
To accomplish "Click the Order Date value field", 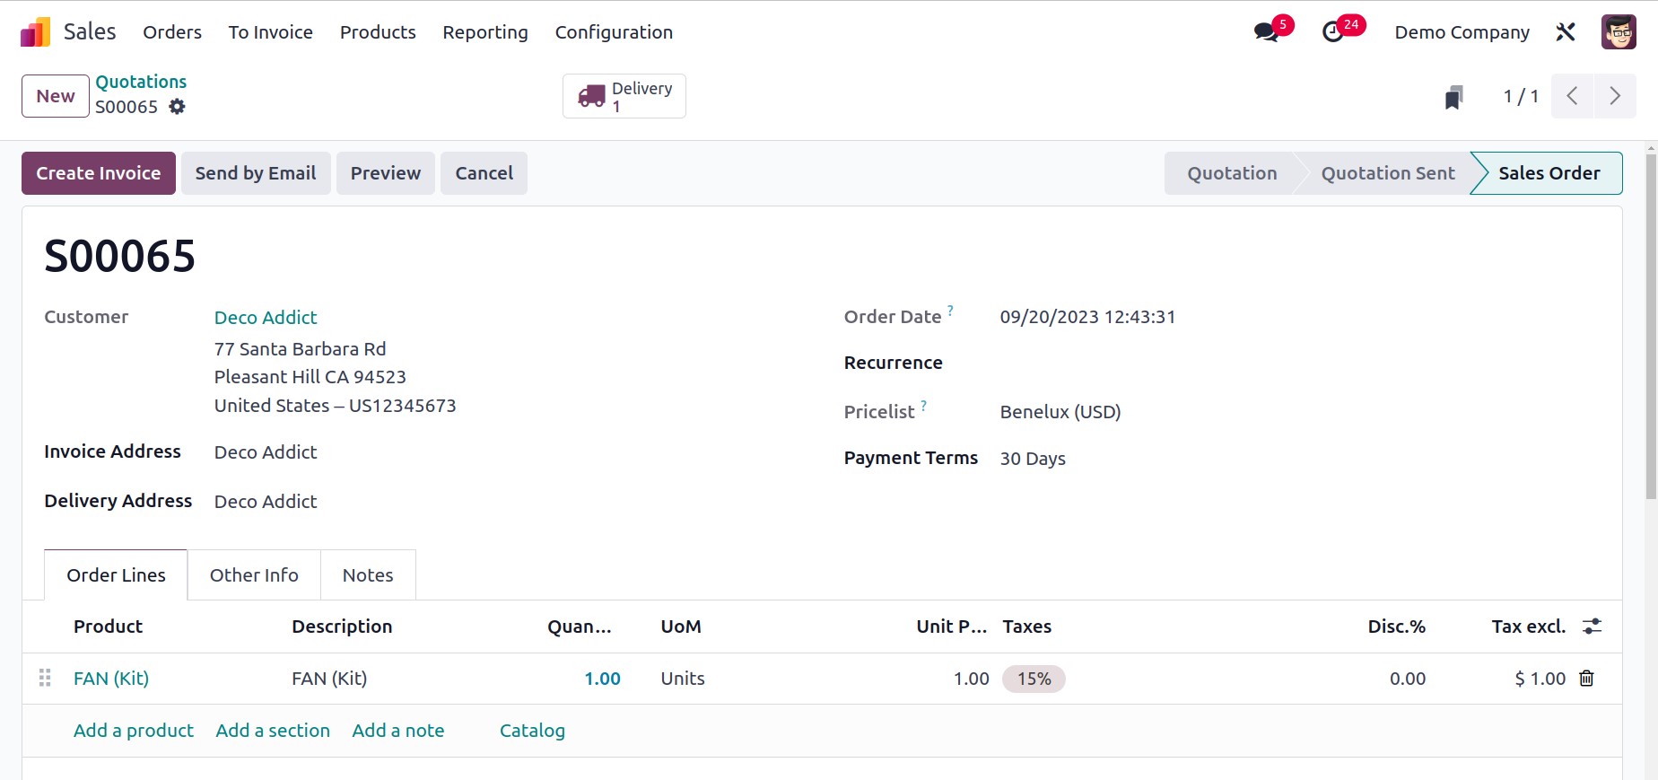I will click(x=1087, y=317).
